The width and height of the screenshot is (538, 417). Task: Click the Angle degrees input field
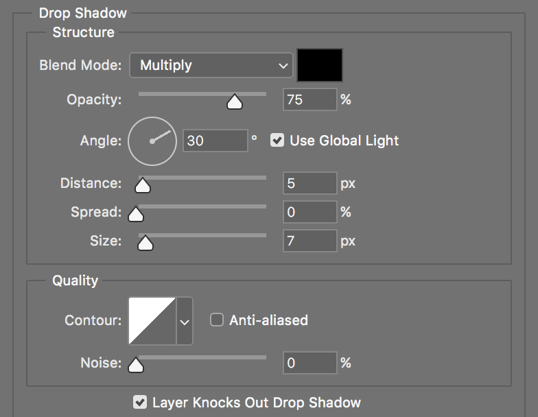tap(215, 141)
